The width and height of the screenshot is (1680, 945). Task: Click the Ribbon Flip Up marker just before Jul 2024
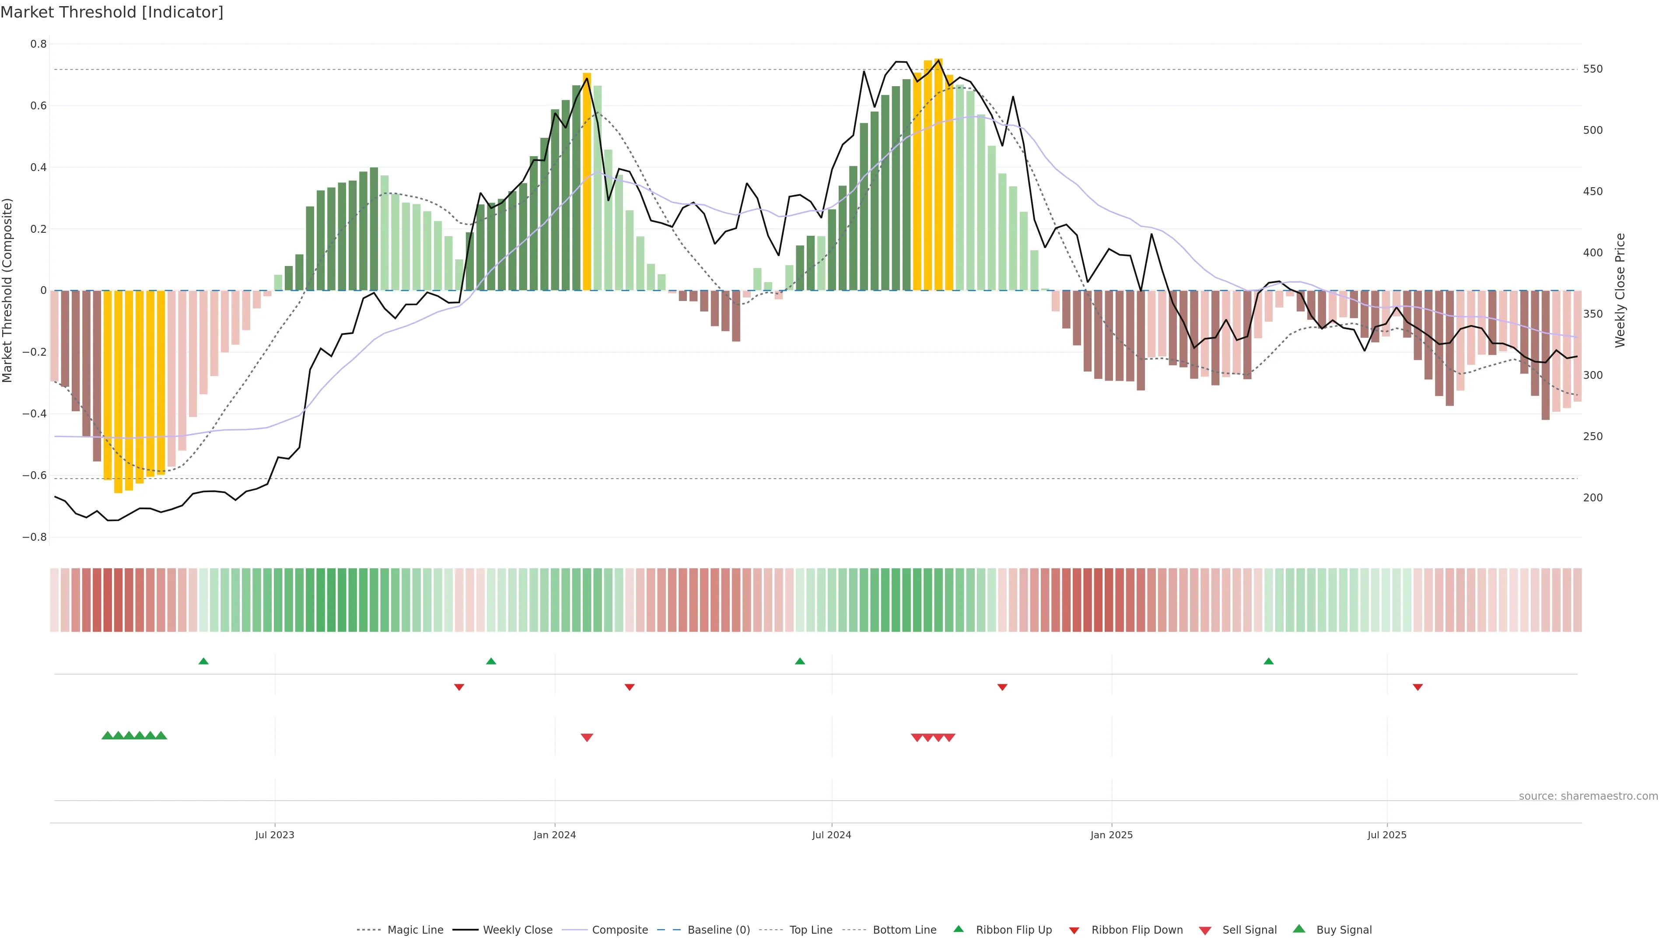pos(800,661)
